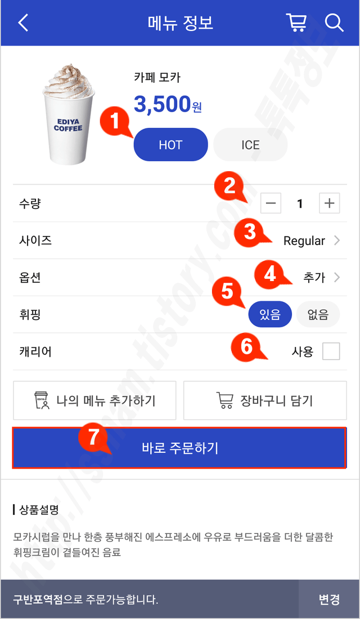360x619 pixels.
Task: Increase quantity with the plus button
Action: 329,203
